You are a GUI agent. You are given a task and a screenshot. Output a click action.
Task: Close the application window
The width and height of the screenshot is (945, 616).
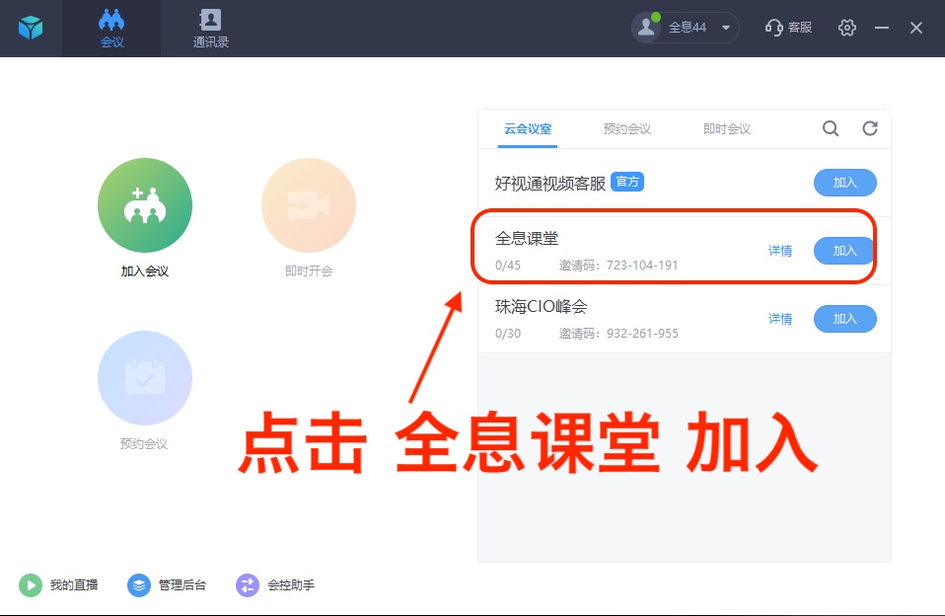[916, 28]
